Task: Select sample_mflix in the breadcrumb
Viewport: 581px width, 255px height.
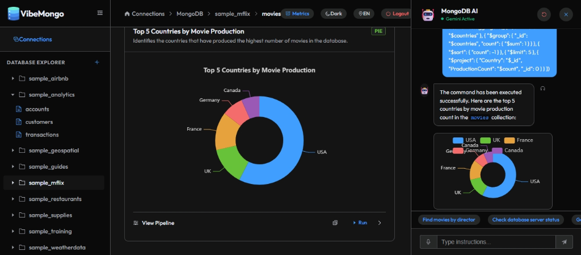Action: tap(232, 14)
